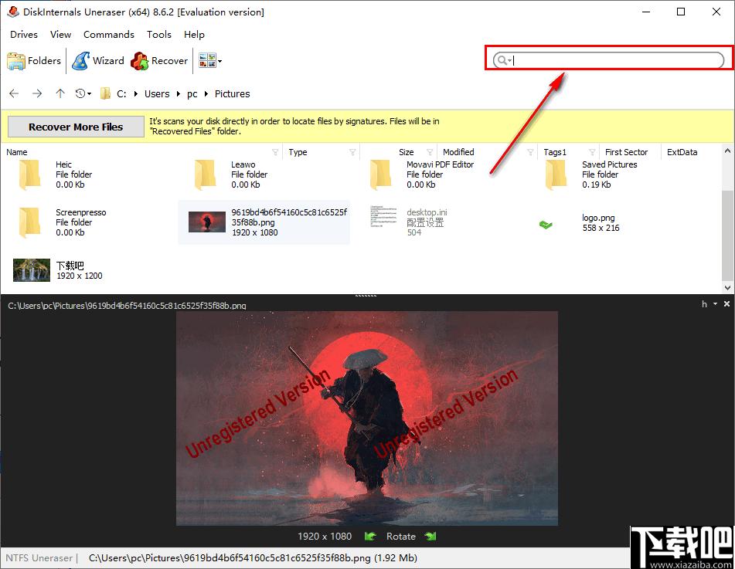Click the file list vertical scrollbar
This screenshot has width=735, height=569.
click(727, 219)
